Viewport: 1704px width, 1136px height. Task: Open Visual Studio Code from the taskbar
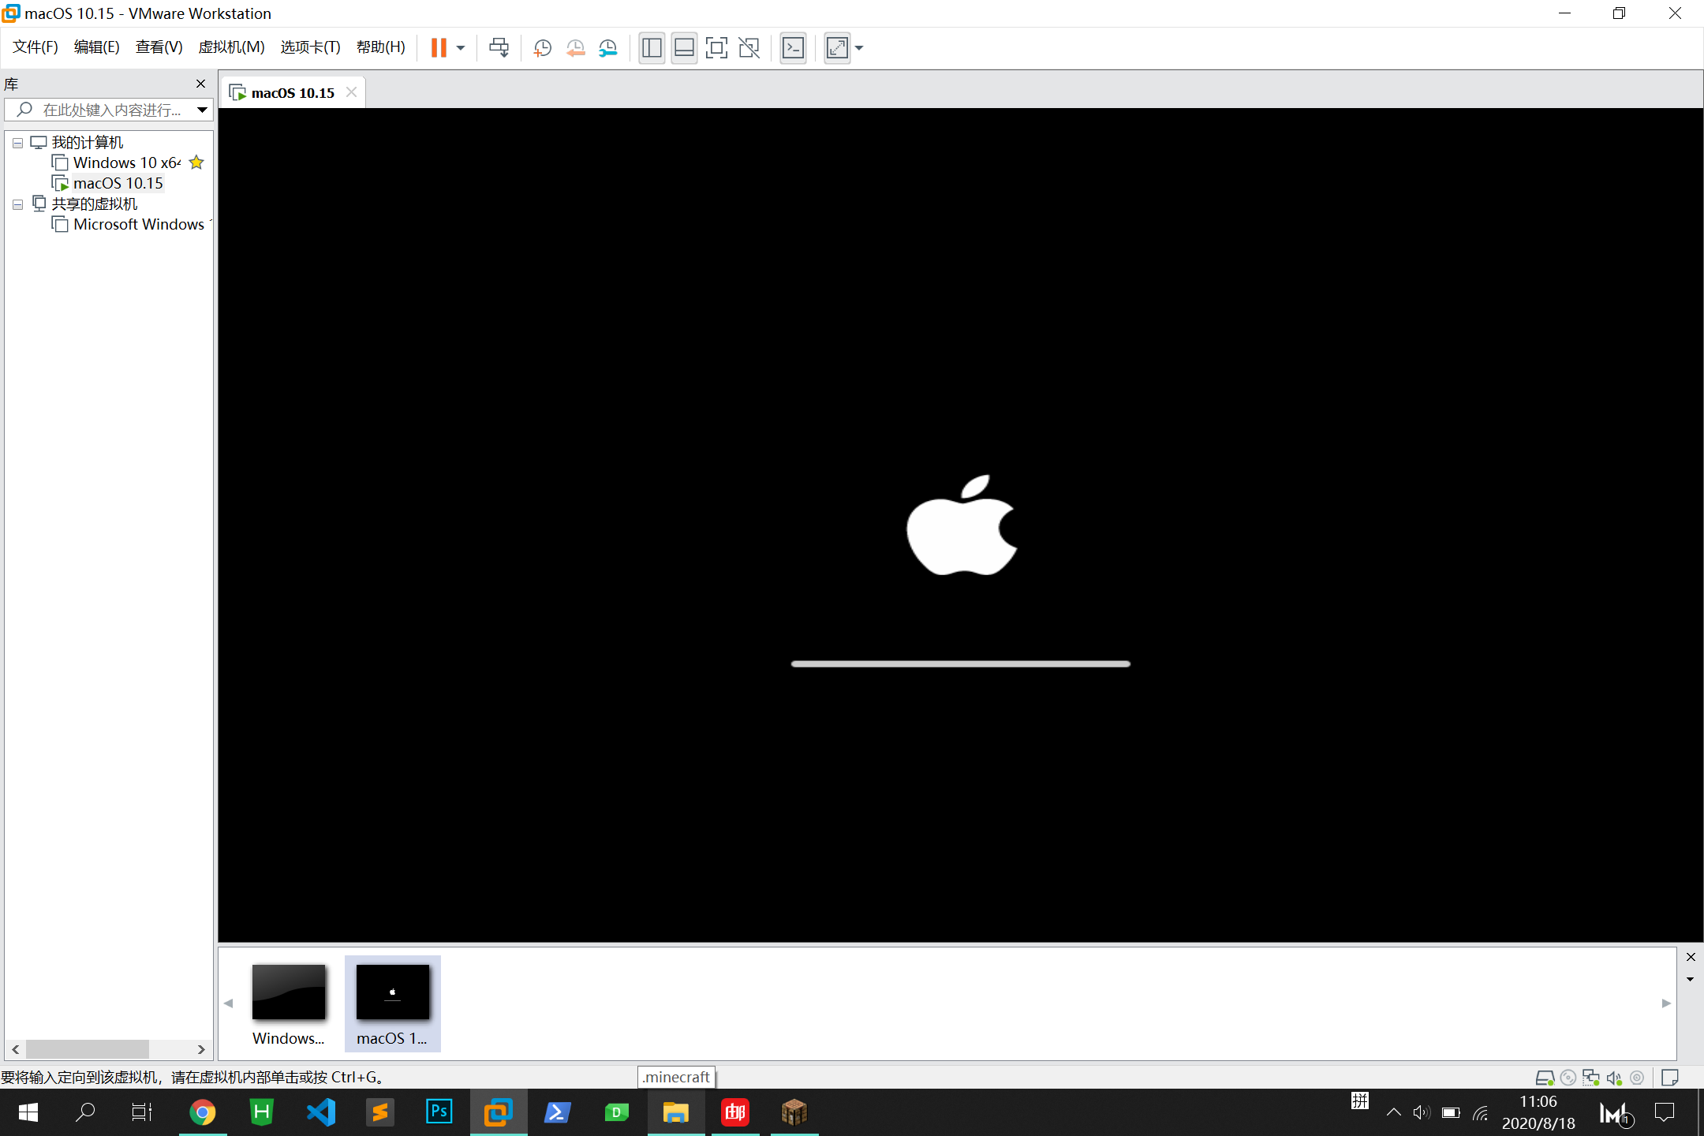click(x=321, y=1112)
